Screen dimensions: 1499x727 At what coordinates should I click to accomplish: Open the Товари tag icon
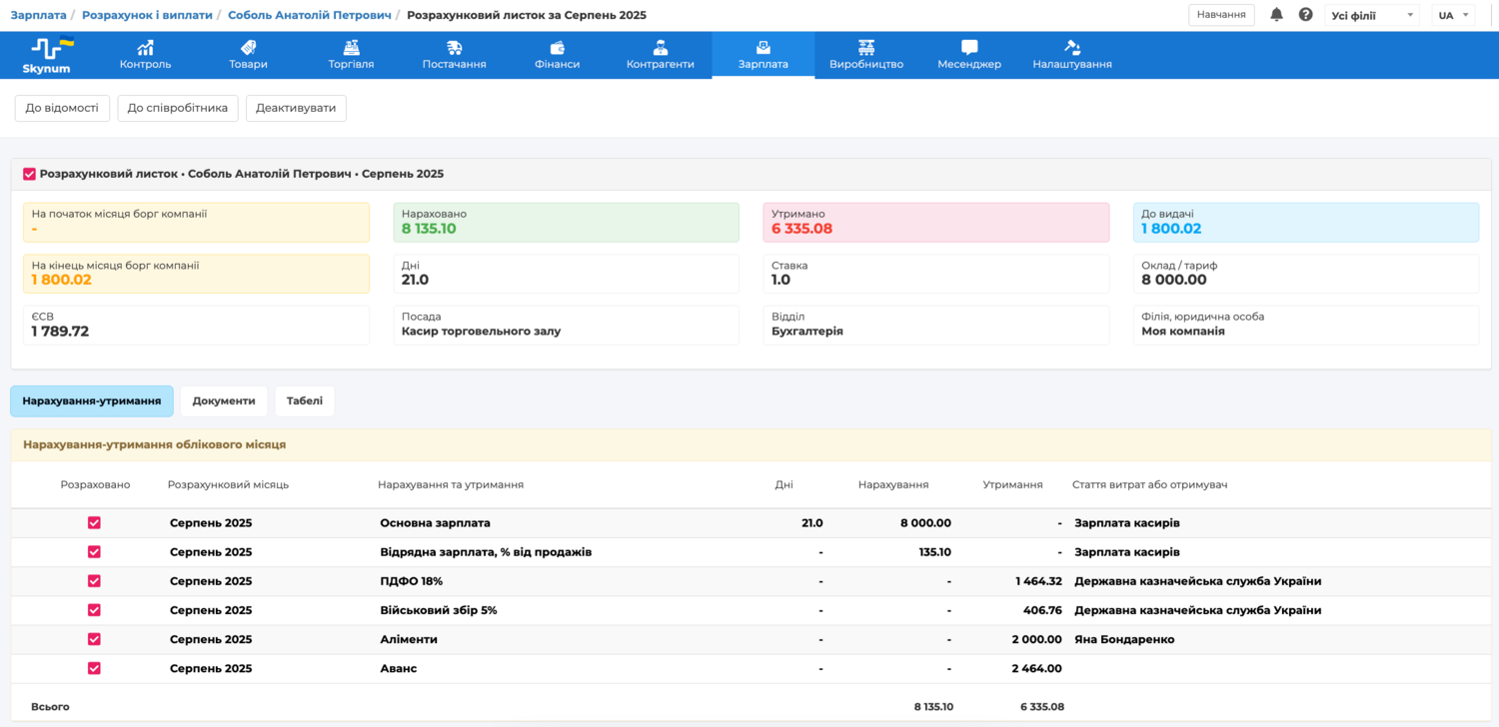248,48
